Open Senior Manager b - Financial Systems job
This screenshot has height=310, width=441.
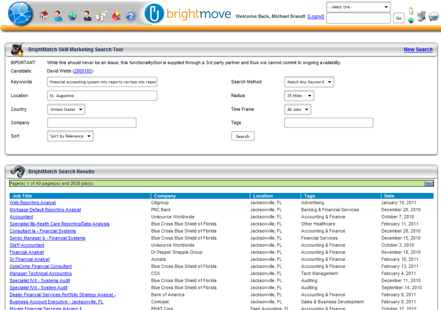[47, 238]
